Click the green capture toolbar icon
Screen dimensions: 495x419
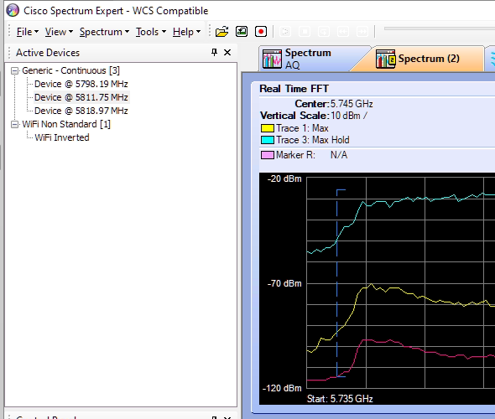(242, 32)
